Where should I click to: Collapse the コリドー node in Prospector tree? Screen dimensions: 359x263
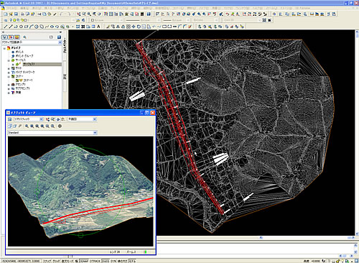pyautogui.click(x=9, y=76)
